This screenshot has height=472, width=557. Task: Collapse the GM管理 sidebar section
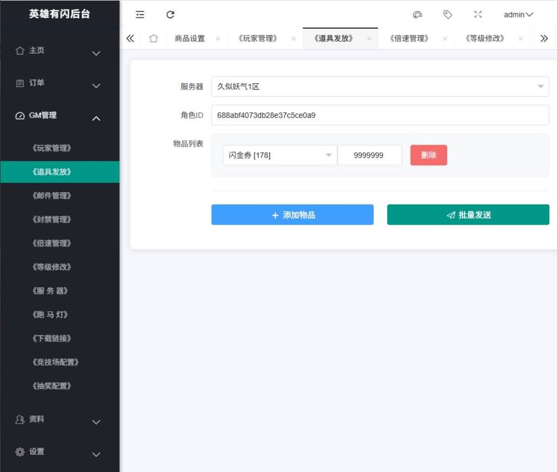[x=60, y=116]
